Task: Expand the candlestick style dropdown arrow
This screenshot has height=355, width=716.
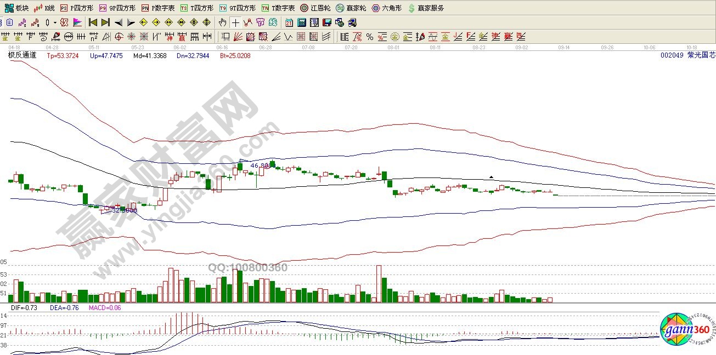Action: click(x=55, y=22)
